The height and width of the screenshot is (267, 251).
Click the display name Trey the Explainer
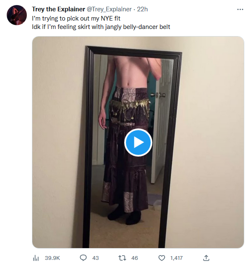[x=58, y=9]
